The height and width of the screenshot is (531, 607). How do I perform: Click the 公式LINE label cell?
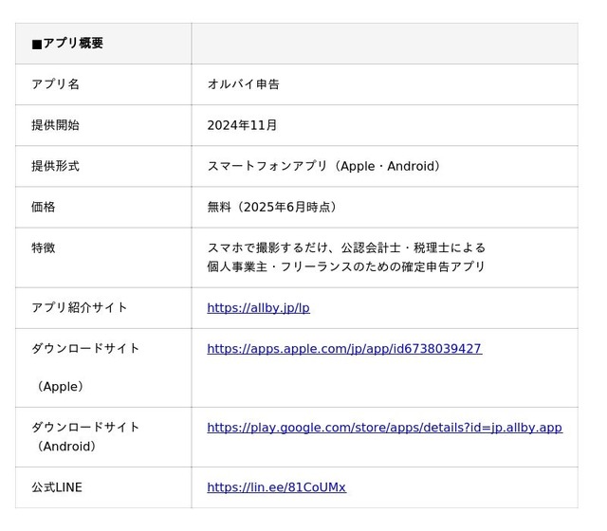pyautogui.click(x=57, y=487)
